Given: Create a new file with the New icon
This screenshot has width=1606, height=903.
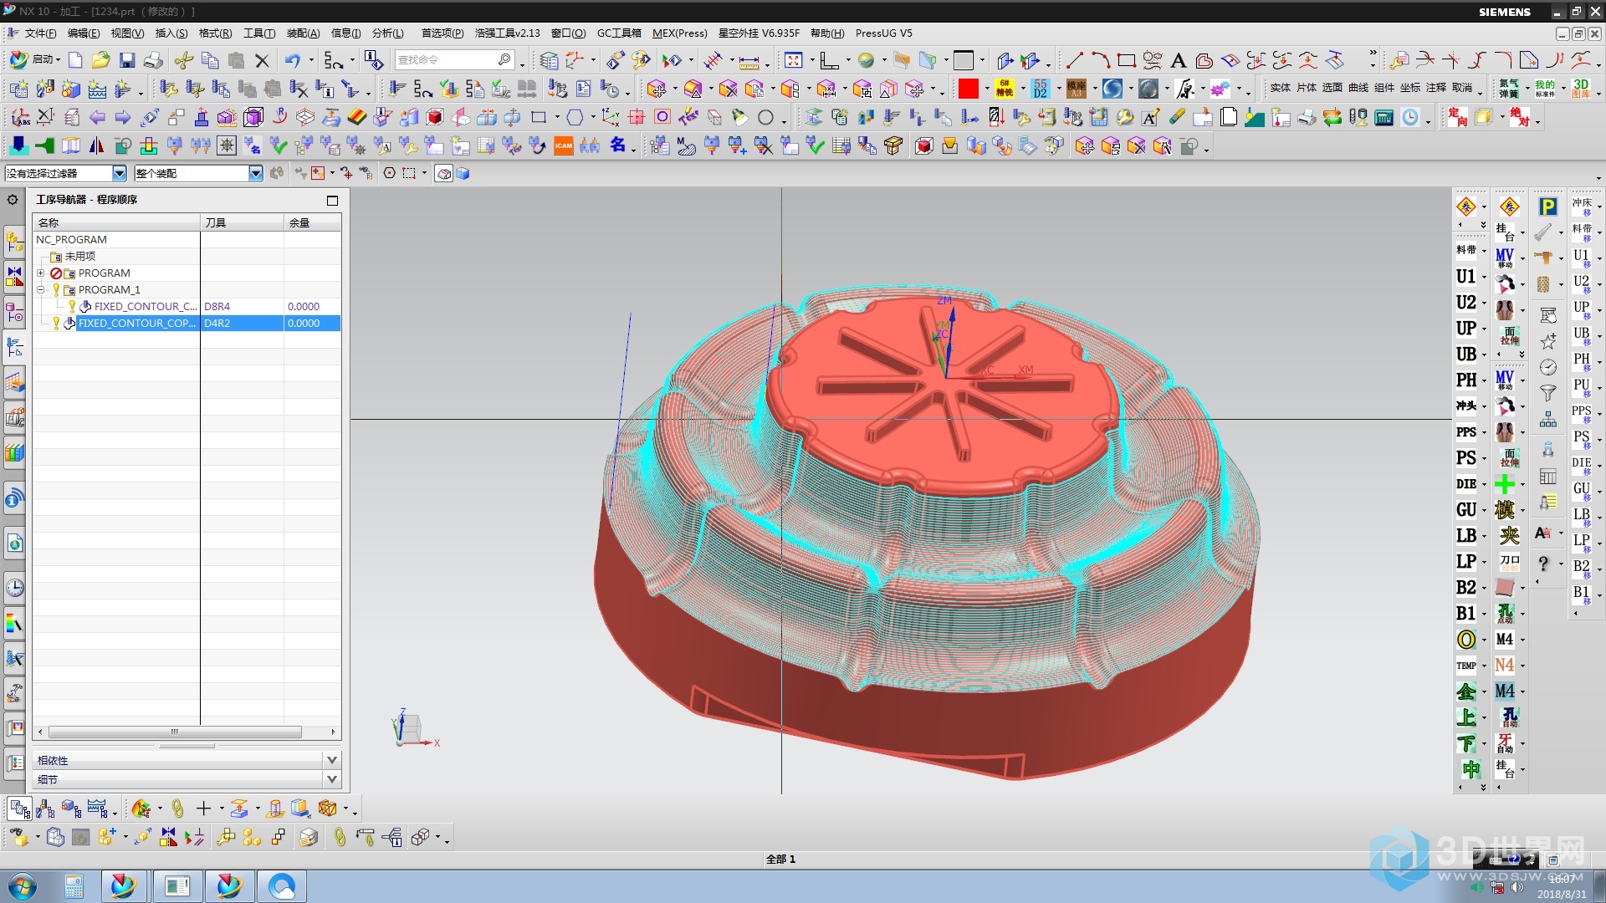Looking at the screenshot, I should (75, 60).
